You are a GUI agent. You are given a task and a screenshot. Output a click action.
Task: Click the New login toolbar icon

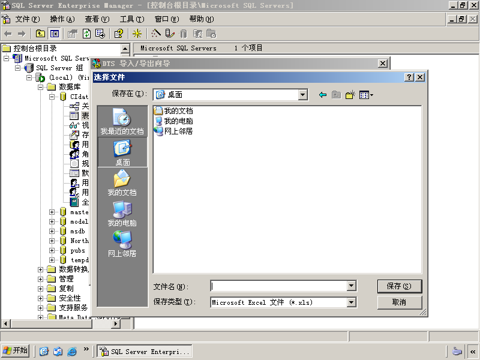point(197,34)
